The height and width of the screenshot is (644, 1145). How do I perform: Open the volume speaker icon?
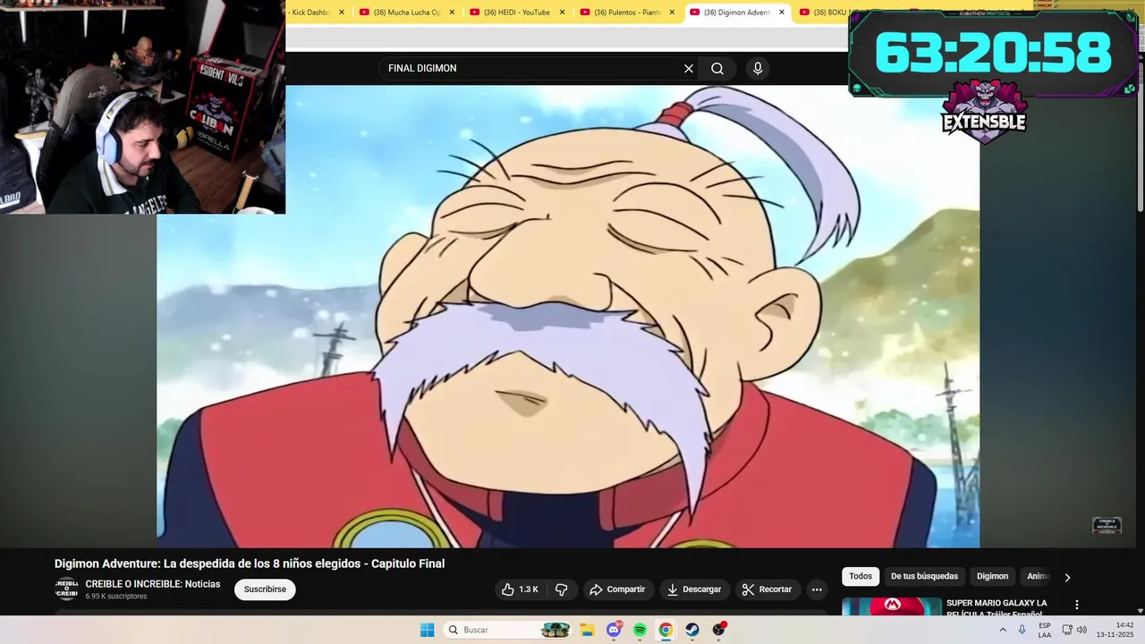[1081, 630]
